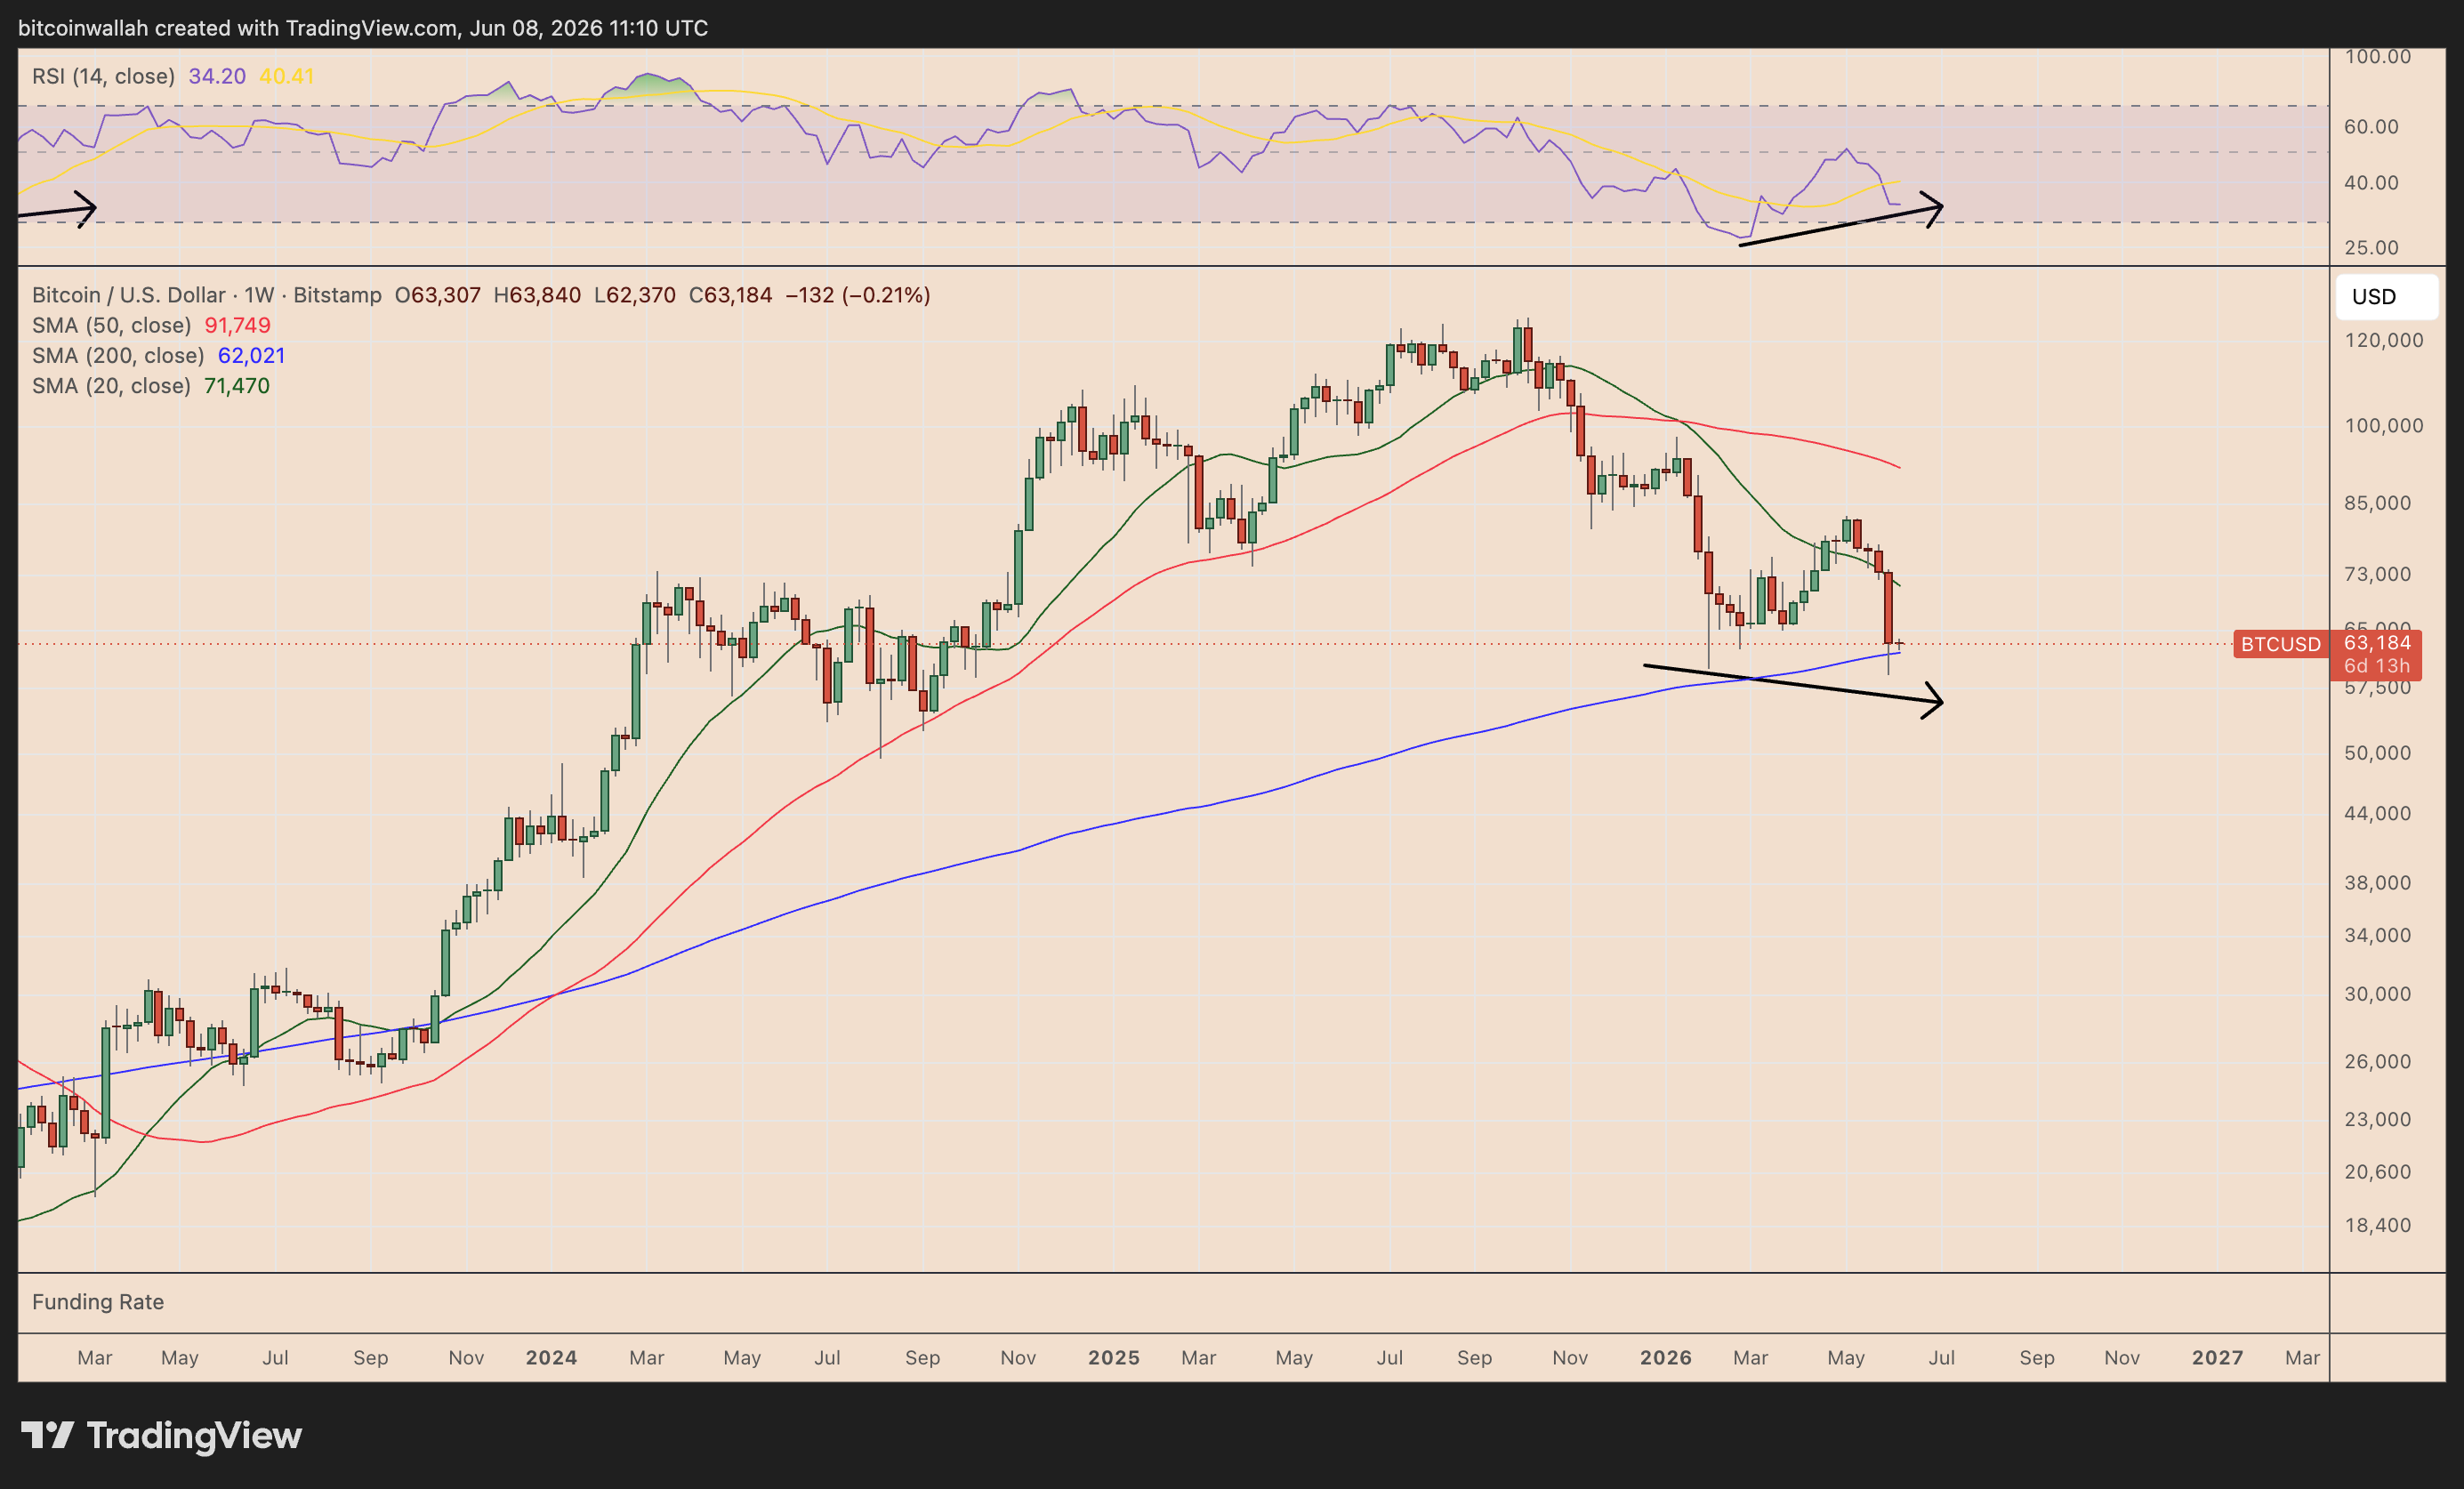Click the RSI axis 40.00 label
2464x1489 pixels.
coord(2371,183)
